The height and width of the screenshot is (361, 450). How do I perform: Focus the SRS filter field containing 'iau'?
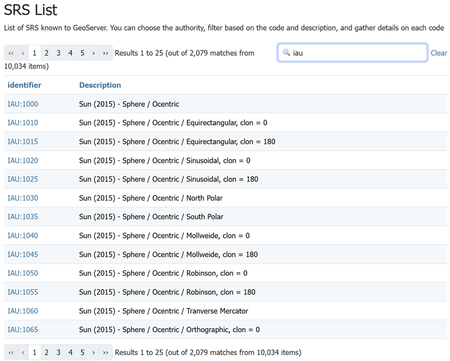pos(353,52)
